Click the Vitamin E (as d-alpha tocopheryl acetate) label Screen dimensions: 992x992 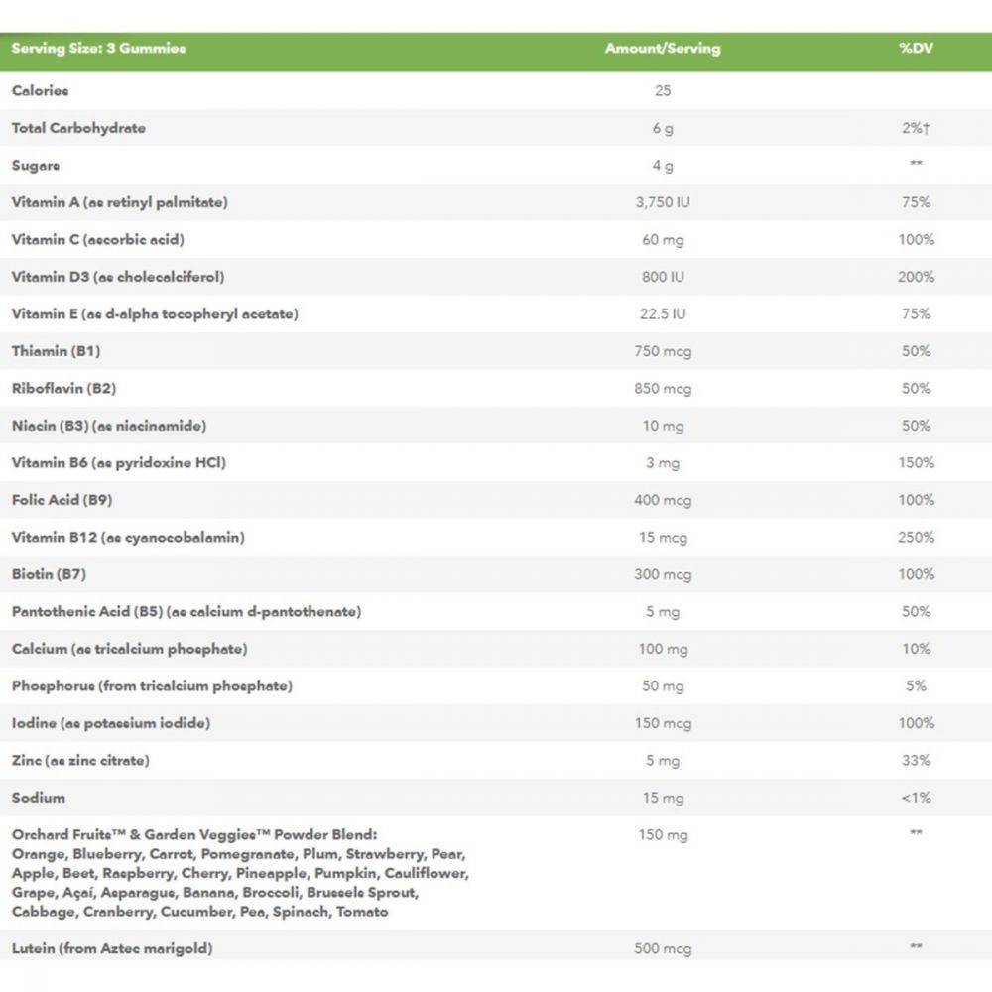(155, 314)
